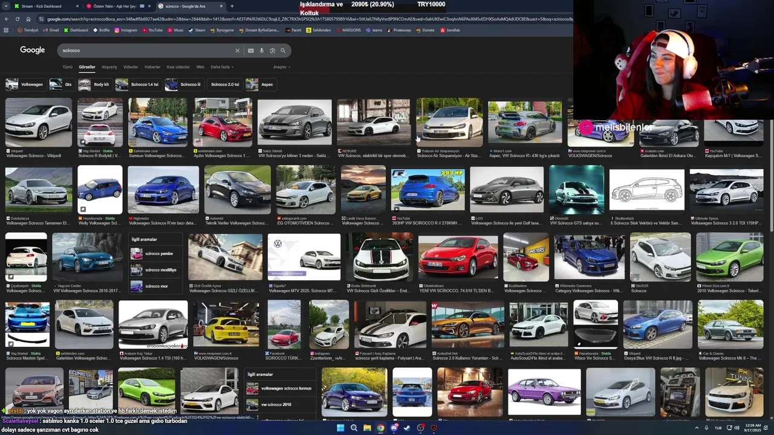Focus the scirocco search input
The height and width of the screenshot is (435, 774).
(x=145, y=51)
